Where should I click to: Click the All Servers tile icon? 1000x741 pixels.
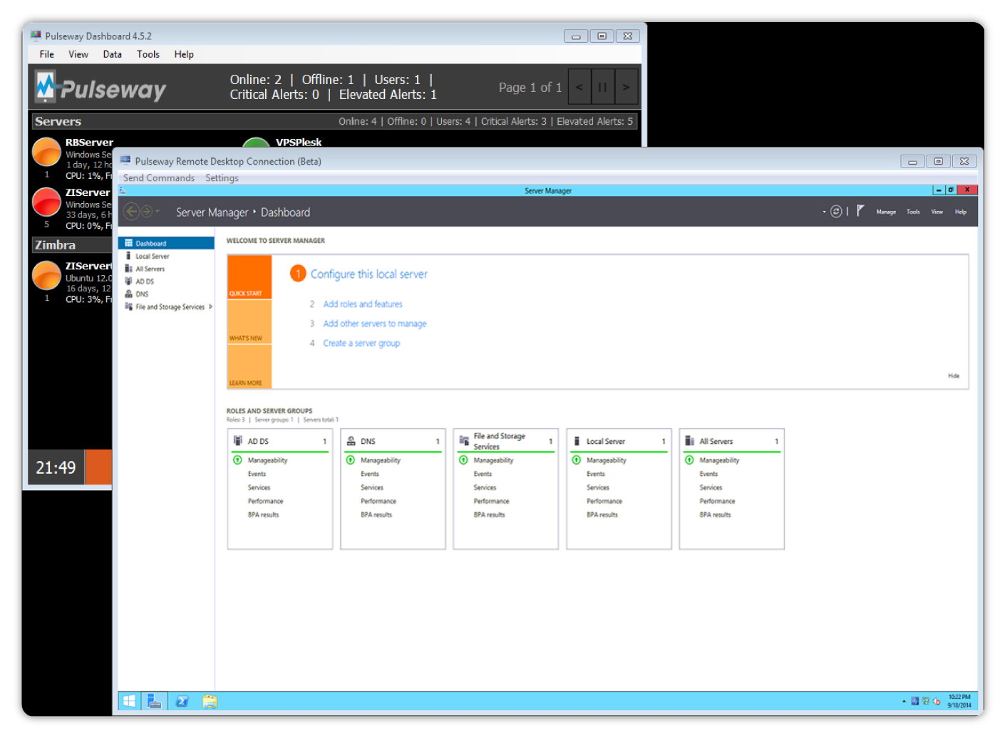pos(689,441)
